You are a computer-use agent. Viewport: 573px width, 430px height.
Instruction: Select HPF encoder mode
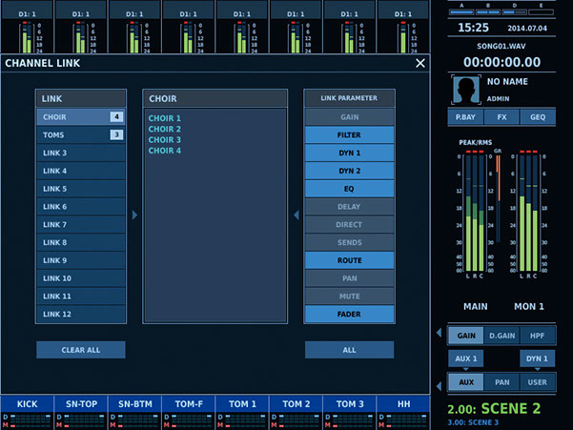(x=537, y=336)
